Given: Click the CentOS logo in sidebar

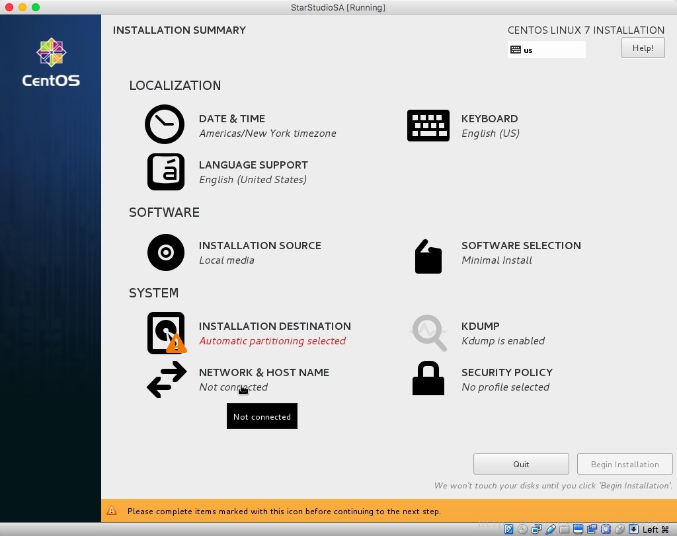Looking at the screenshot, I should pyautogui.click(x=51, y=62).
